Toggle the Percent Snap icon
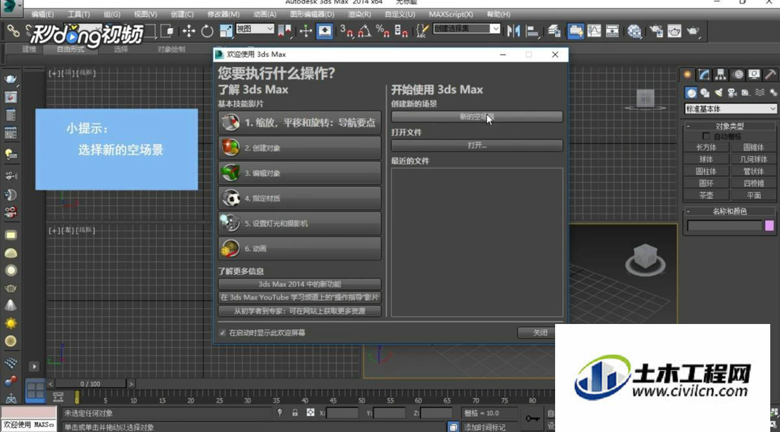The width and height of the screenshot is (780, 432). point(383,31)
